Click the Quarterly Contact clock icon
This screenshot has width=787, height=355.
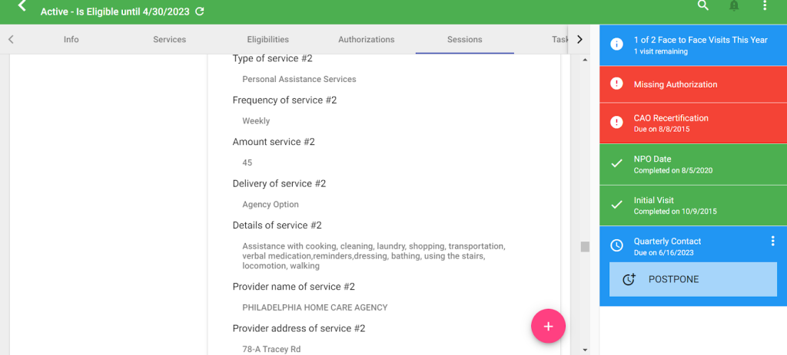pos(616,245)
